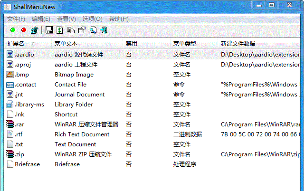Sort by the 菜单类型 column header
The width and height of the screenshot is (304, 191).
[x=194, y=43]
